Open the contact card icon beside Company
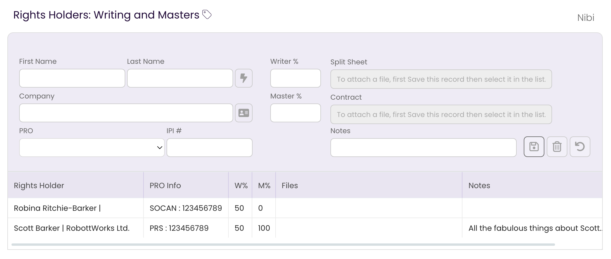Screen dimensions: 611x259 click(x=244, y=113)
